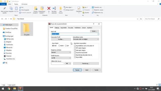Click the Kısayolu yapıştır icon
Screen dimensions: 161x91
click(x=20, y=13)
